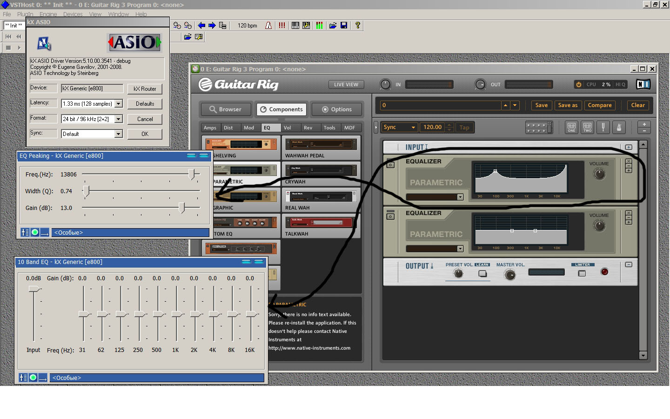The image size is (670, 419).
Task: Click the red MIDI panic exclamation icon
Action: (x=281, y=26)
